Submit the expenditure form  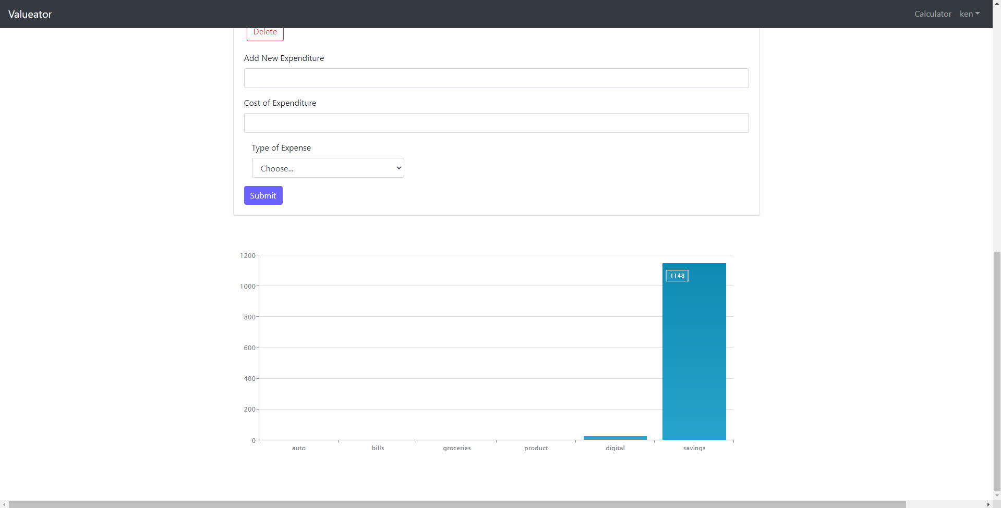click(x=263, y=195)
